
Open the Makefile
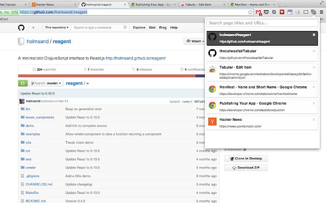click(x=32, y=193)
